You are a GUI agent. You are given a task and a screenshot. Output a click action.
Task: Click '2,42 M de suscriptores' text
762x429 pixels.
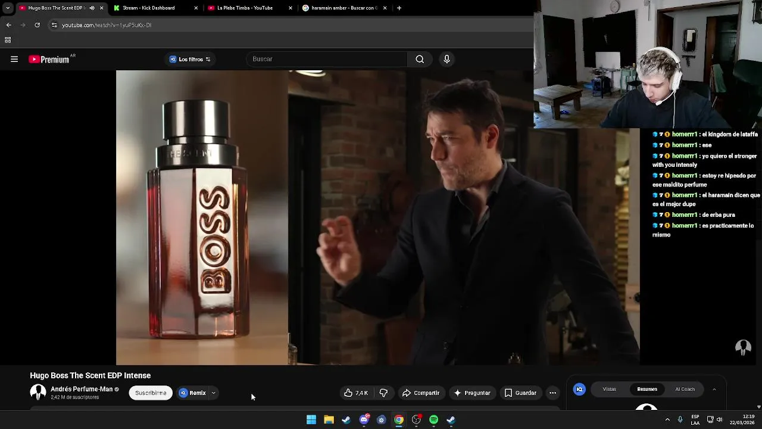[x=74, y=397]
